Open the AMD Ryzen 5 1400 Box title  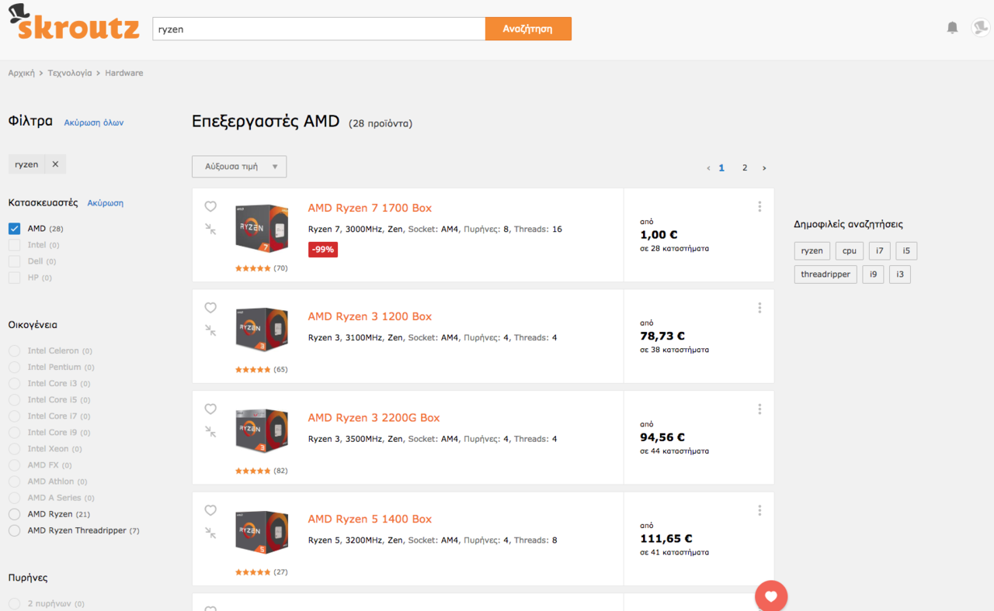370,519
